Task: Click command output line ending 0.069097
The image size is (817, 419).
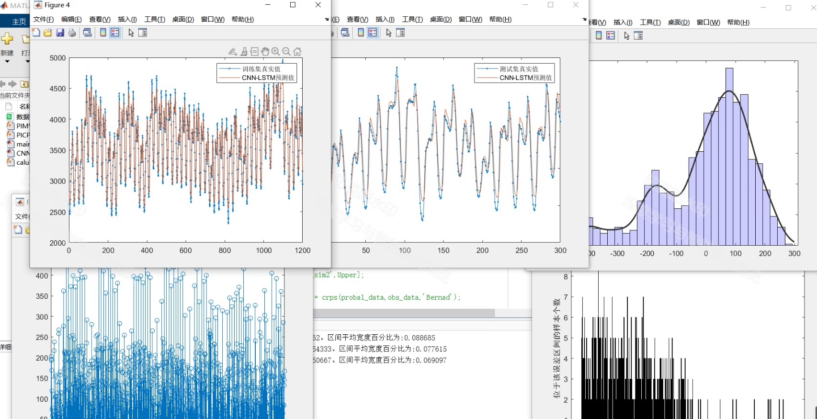Action: point(380,360)
